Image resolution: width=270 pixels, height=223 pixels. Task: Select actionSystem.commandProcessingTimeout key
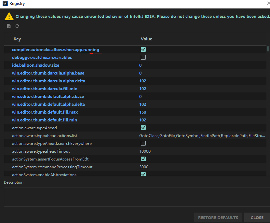[52, 167]
